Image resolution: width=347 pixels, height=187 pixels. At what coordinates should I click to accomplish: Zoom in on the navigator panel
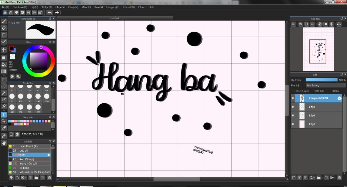[301, 24]
